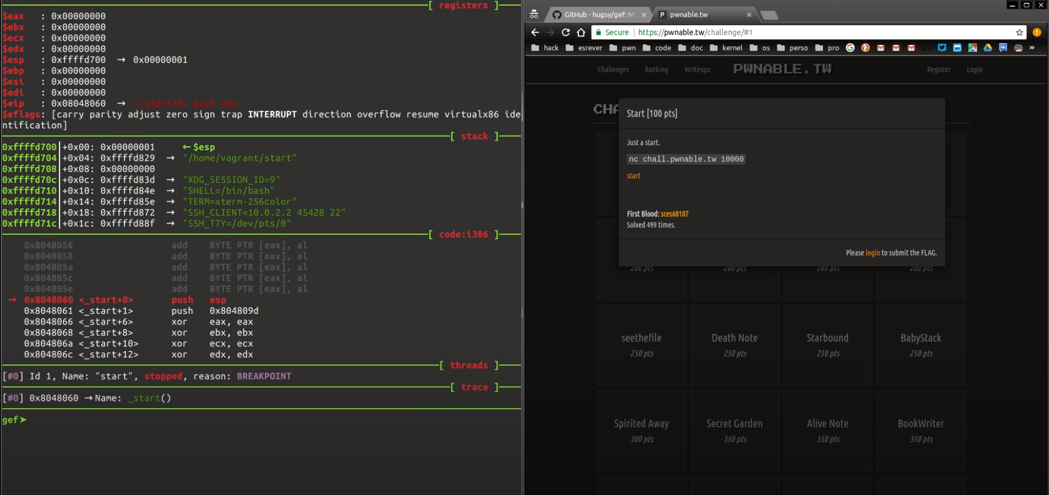
Task: Click the browser forward arrow
Action: 550,33
